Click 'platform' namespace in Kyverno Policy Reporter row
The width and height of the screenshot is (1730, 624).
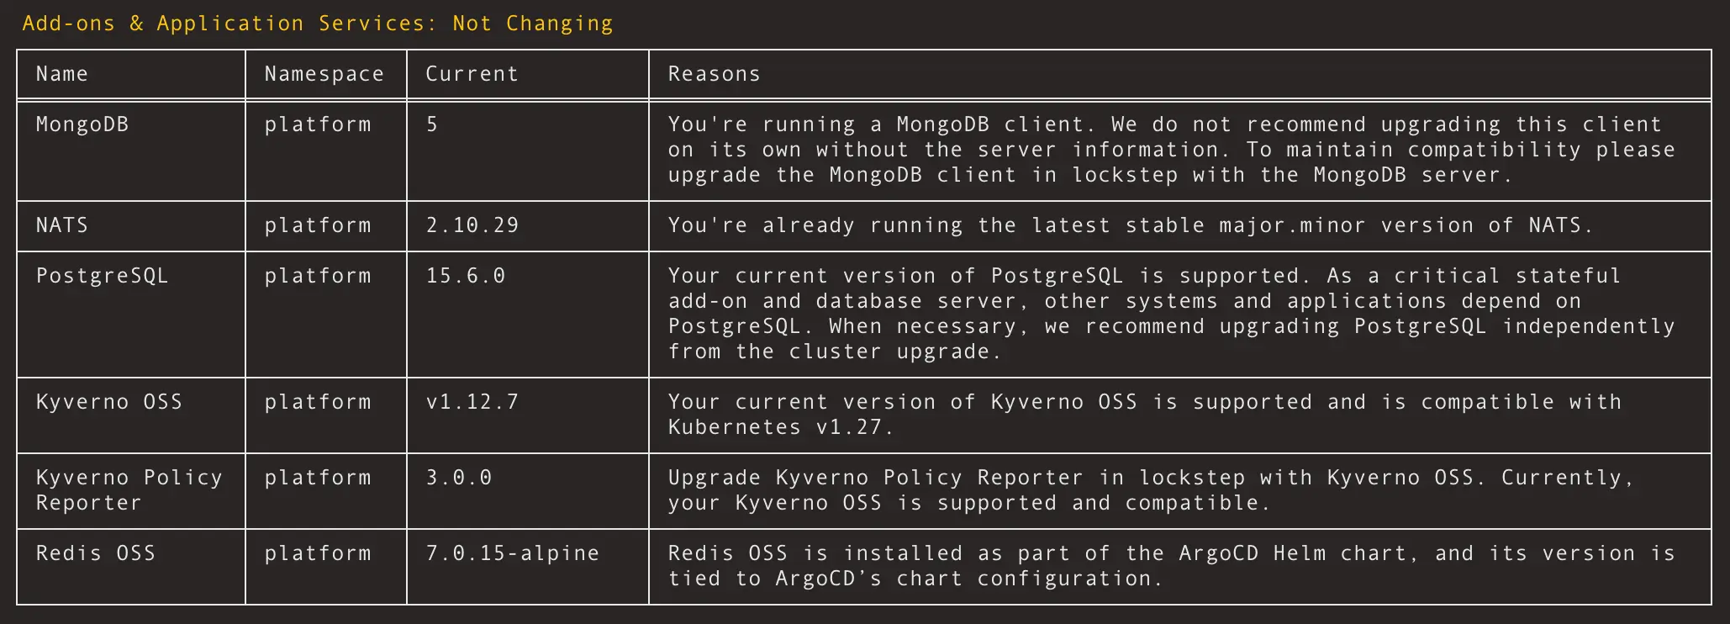(x=318, y=478)
